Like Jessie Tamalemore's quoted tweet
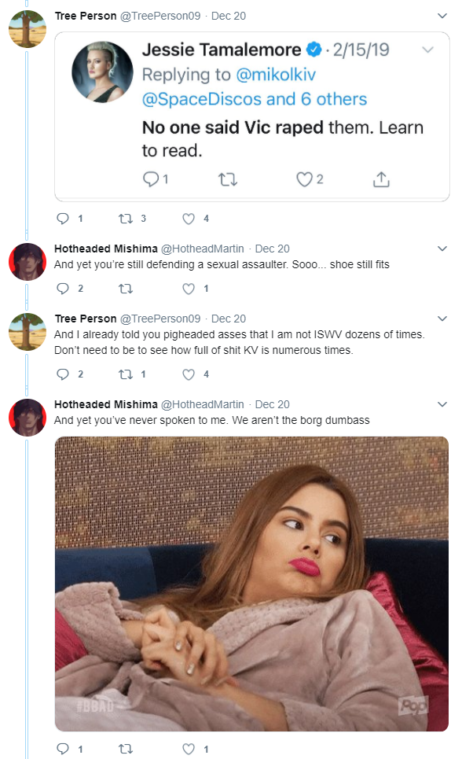 coord(304,179)
